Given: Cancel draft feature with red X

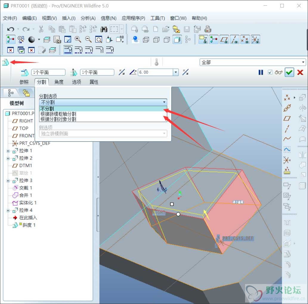Looking at the screenshot, I should (300, 72).
